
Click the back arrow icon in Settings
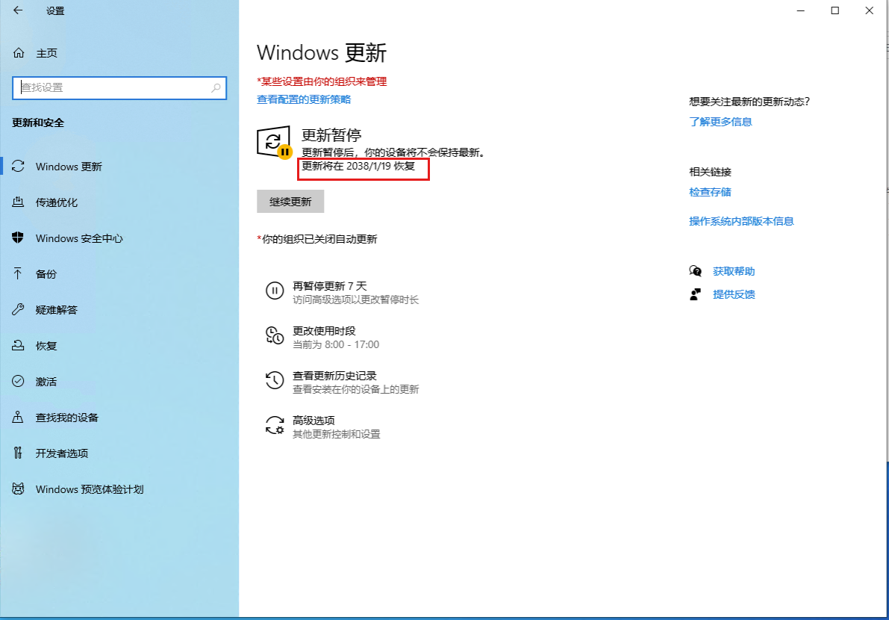tap(18, 10)
